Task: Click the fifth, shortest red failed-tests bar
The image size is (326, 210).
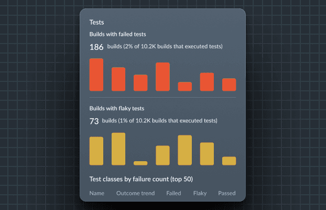Action: click(185, 87)
